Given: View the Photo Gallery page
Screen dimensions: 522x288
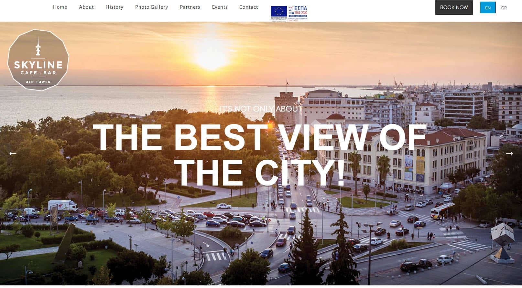Looking at the screenshot, I should (x=151, y=7).
